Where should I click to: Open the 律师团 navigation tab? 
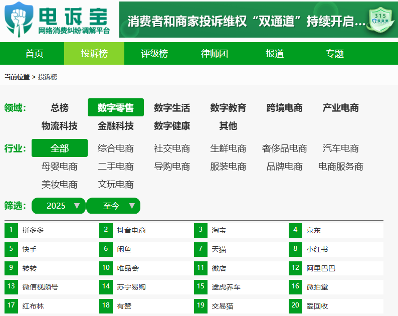(214, 53)
